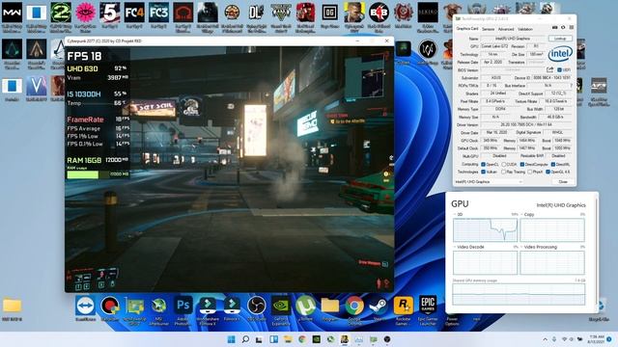
Task: Expand the Copy graph engine dropdown
Action: [x=521, y=214]
